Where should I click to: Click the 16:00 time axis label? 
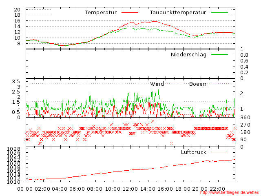coord(165,189)
